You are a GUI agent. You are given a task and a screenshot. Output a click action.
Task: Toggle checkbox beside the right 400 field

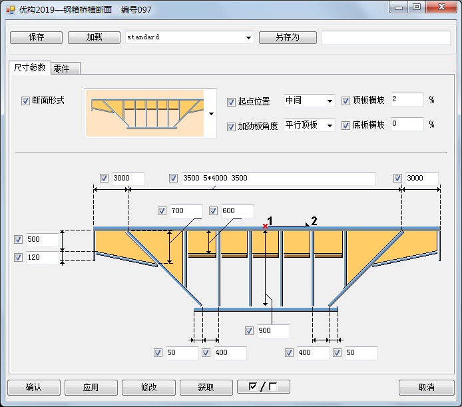click(290, 353)
